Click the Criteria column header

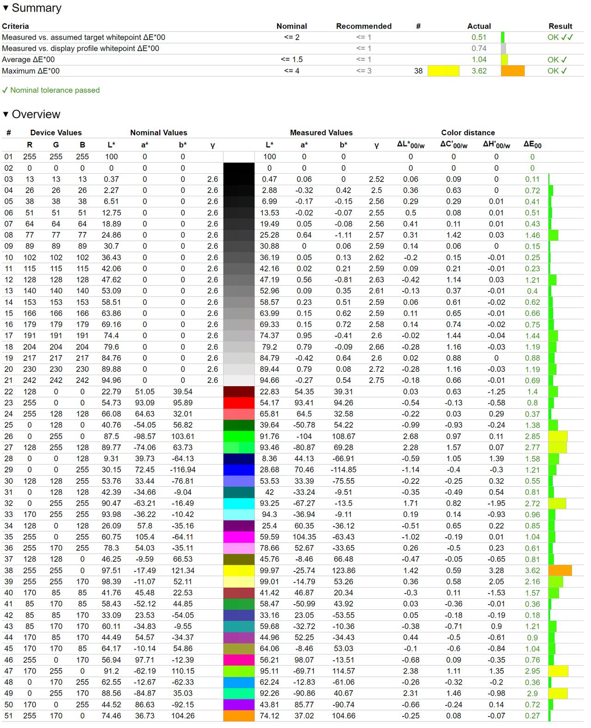pos(15,26)
